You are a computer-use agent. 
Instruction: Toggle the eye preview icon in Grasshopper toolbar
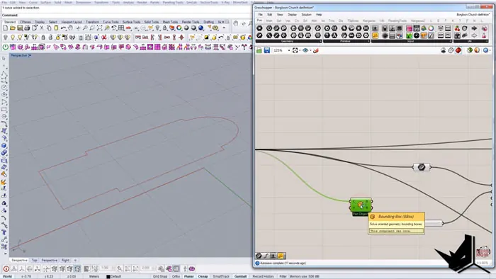[305, 50]
